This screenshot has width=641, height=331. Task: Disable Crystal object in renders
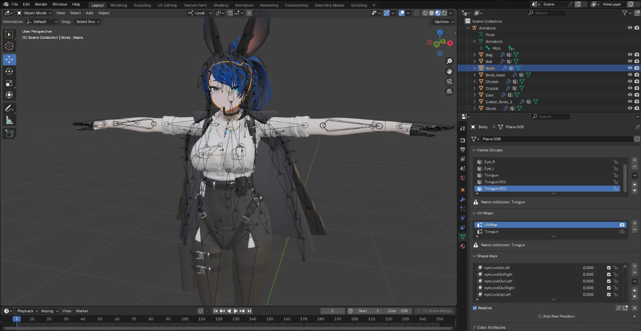point(637,88)
